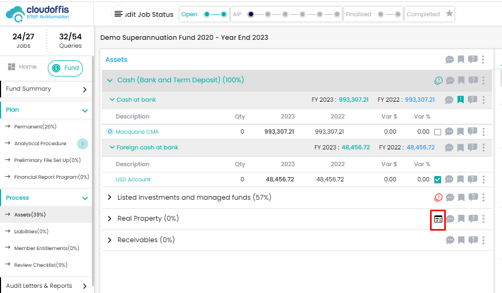Click the hamburger icon beside Audit Job Status
502x293 pixels.
pyautogui.click(x=119, y=14)
